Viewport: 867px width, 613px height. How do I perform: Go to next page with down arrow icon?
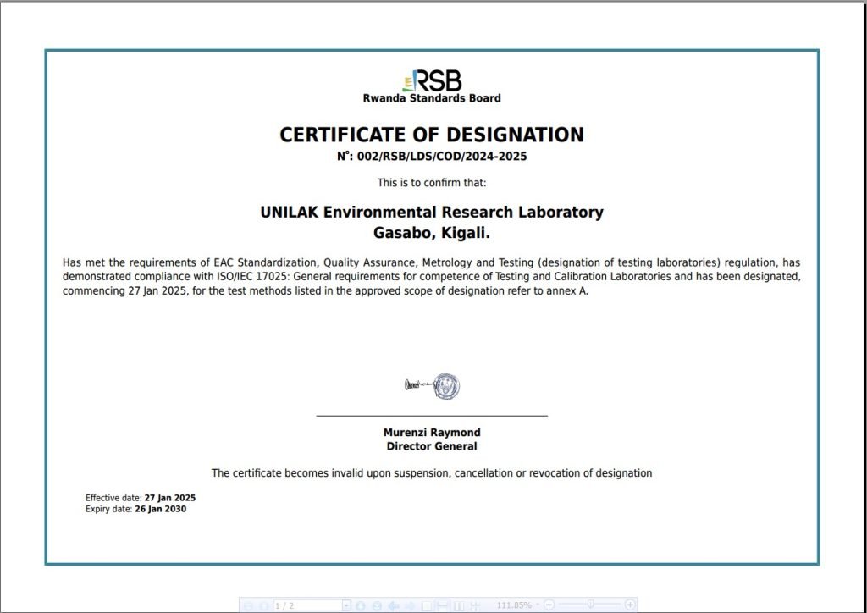click(x=361, y=606)
